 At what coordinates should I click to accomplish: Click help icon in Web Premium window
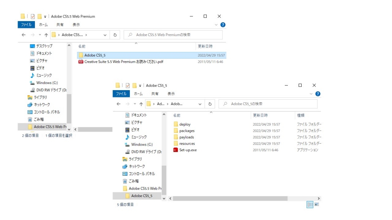tap(223, 25)
